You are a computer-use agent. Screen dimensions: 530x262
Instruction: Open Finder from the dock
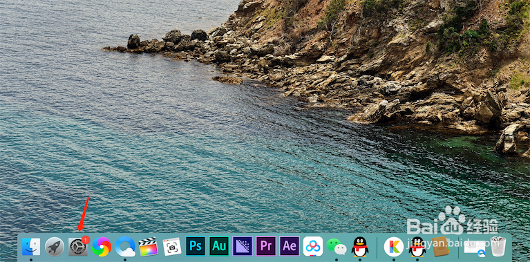click(x=31, y=247)
